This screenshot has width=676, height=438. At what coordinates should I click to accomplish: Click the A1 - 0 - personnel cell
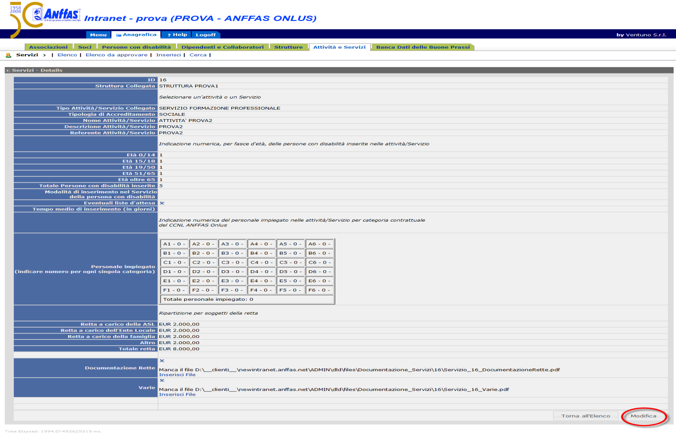click(x=174, y=244)
